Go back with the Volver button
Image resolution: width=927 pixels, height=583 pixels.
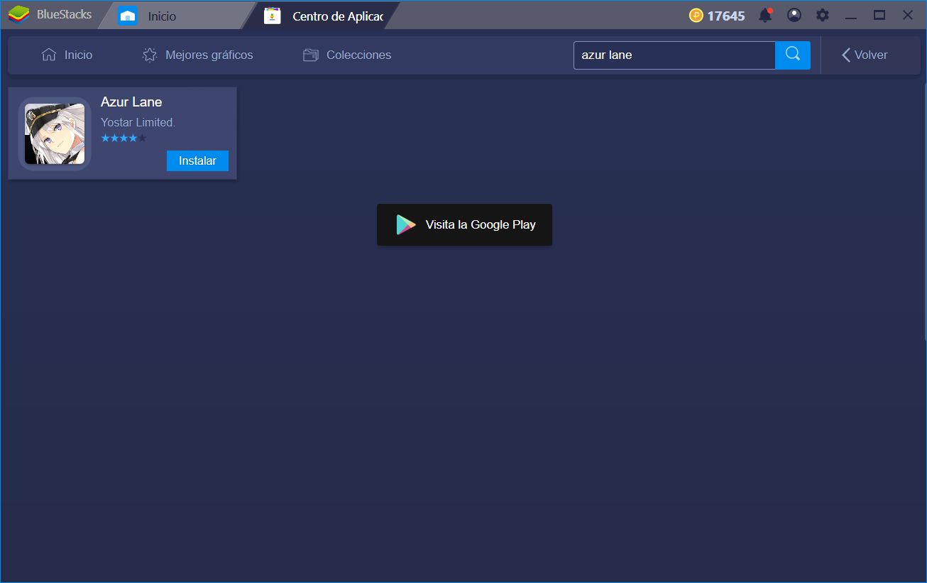click(865, 55)
